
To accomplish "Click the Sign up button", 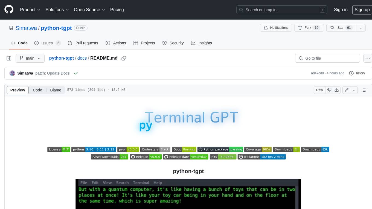I will click(362, 10).
